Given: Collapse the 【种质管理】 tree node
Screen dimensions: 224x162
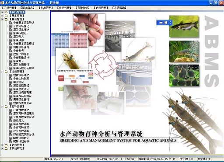Looking at the screenshot, I should tap(2, 19).
